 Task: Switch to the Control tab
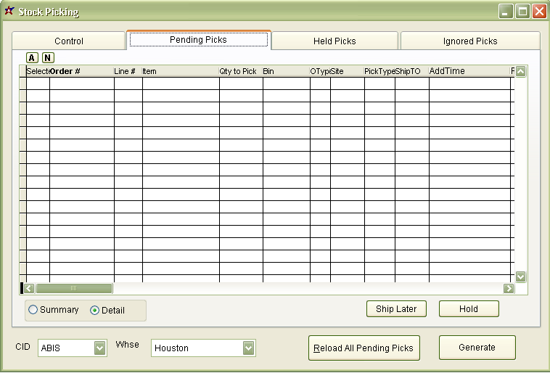pos(69,41)
